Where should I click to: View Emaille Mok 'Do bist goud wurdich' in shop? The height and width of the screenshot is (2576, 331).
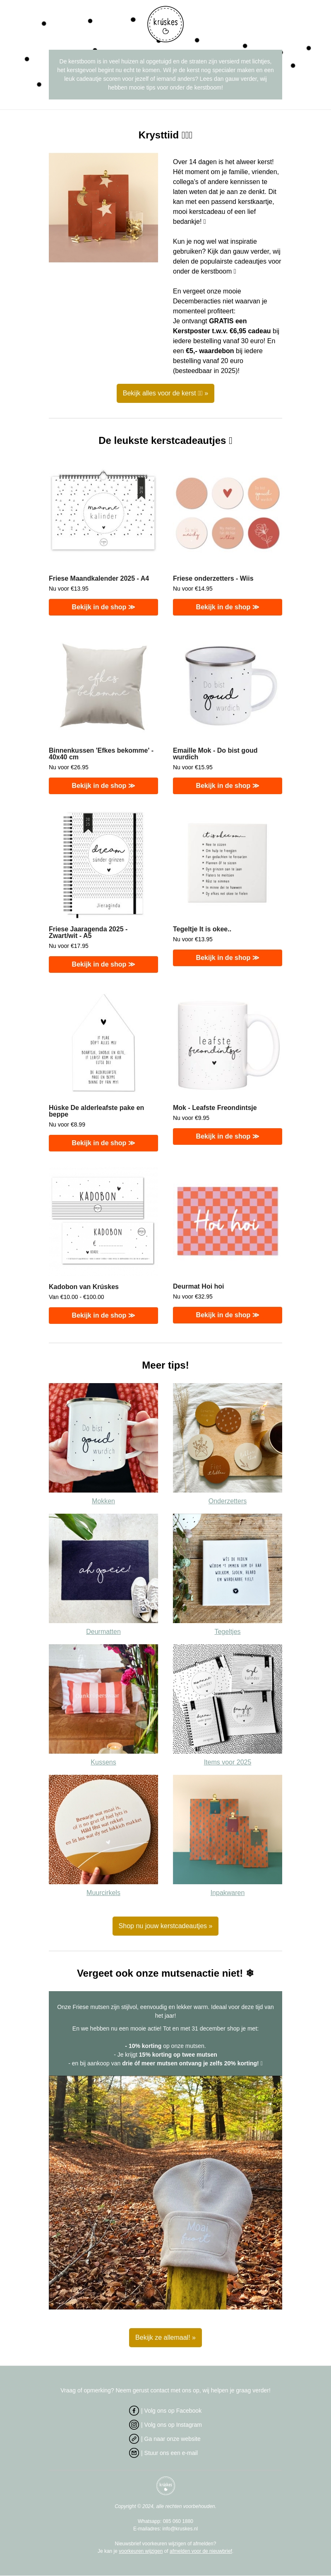(x=227, y=785)
